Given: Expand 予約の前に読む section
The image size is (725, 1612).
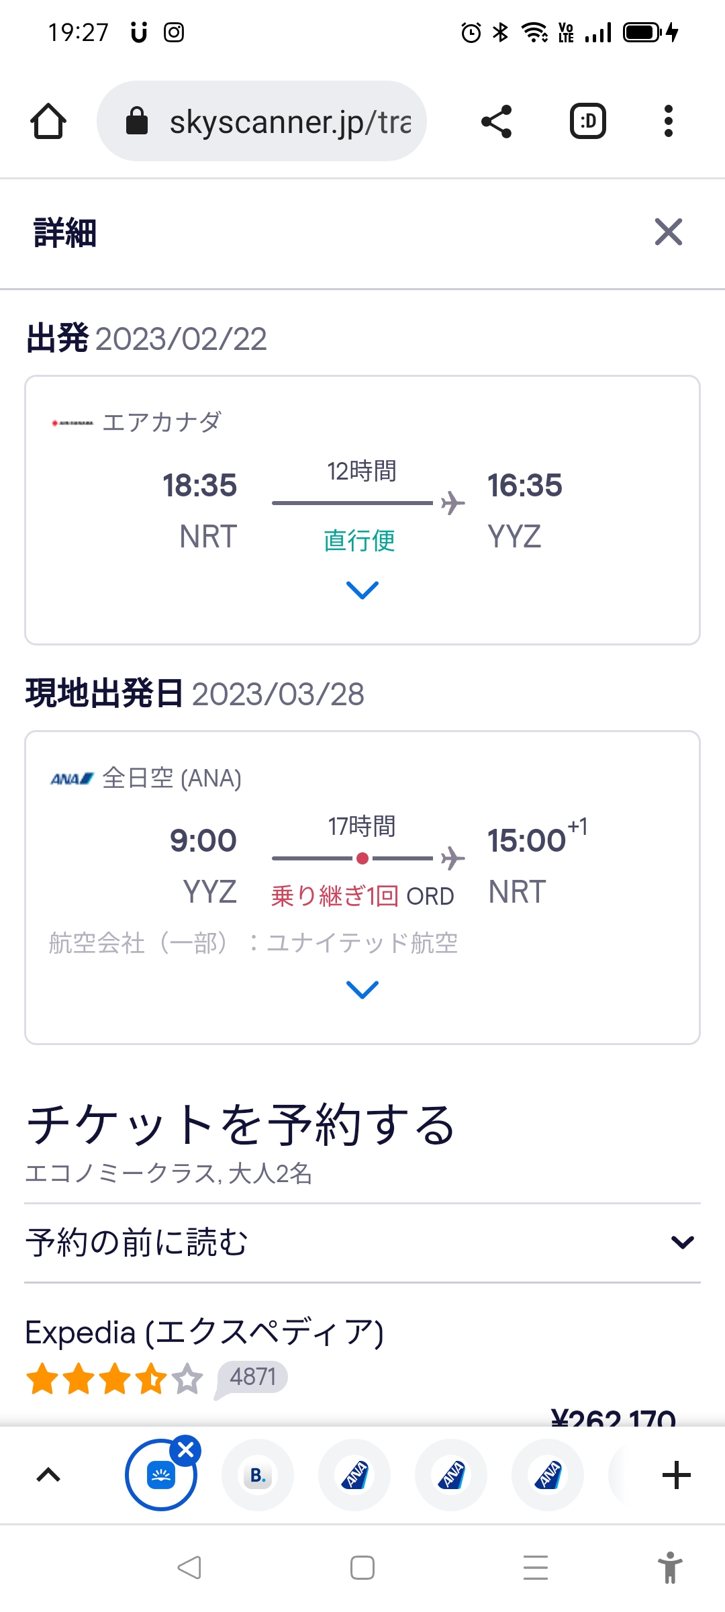Looking at the screenshot, I should tap(682, 1243).
